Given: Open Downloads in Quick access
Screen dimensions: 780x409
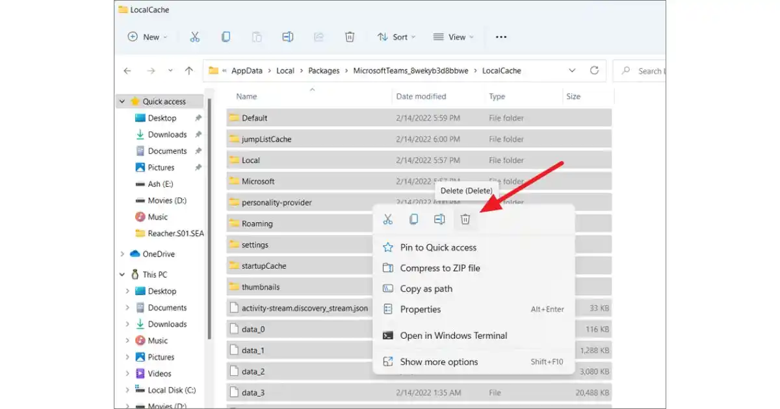Looking at the screenshot, I should click(167, 134).
